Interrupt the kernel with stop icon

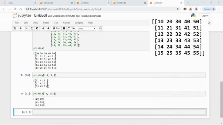(x=64, y=28)
